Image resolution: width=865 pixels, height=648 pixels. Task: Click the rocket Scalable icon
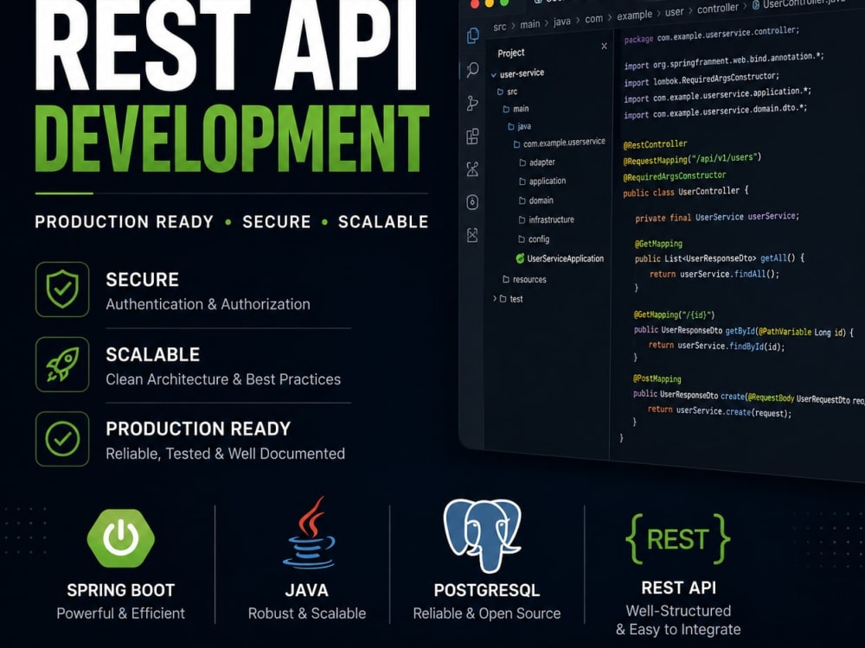click(x=62, y=365)
